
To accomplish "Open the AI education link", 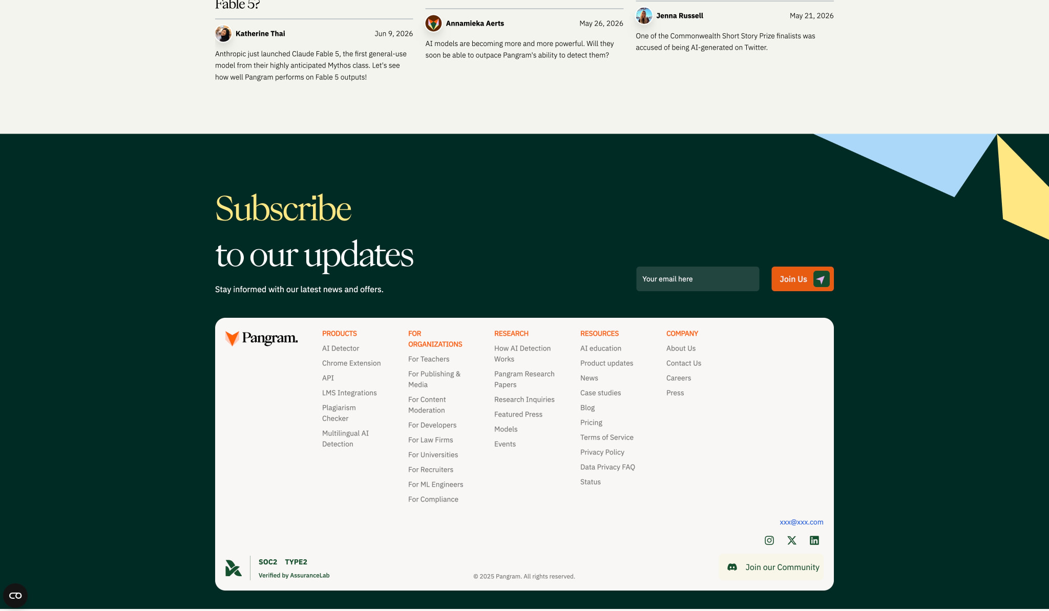I will coord(601,348).
